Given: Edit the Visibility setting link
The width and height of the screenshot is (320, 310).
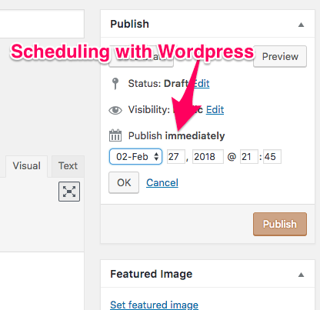Looking at the screenshot, I should click(215, 110).
